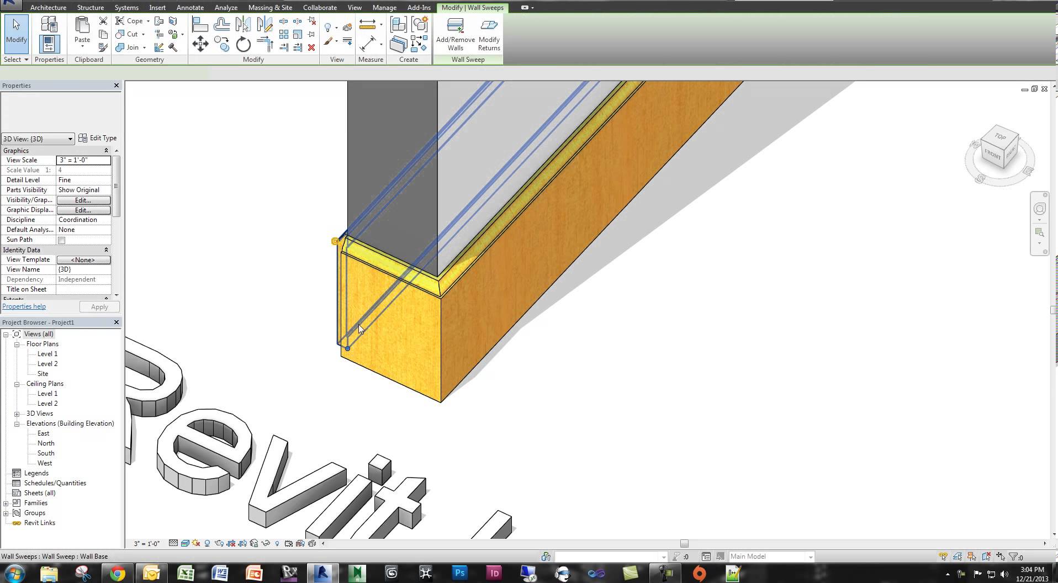Switch to the Architecture ribbon tab
This screenshot has width=1058, height=583.
[49, 7]
